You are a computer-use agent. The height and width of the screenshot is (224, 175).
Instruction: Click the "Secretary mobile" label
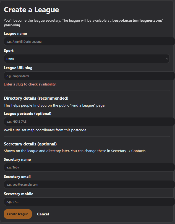click(x=18, y=194)
